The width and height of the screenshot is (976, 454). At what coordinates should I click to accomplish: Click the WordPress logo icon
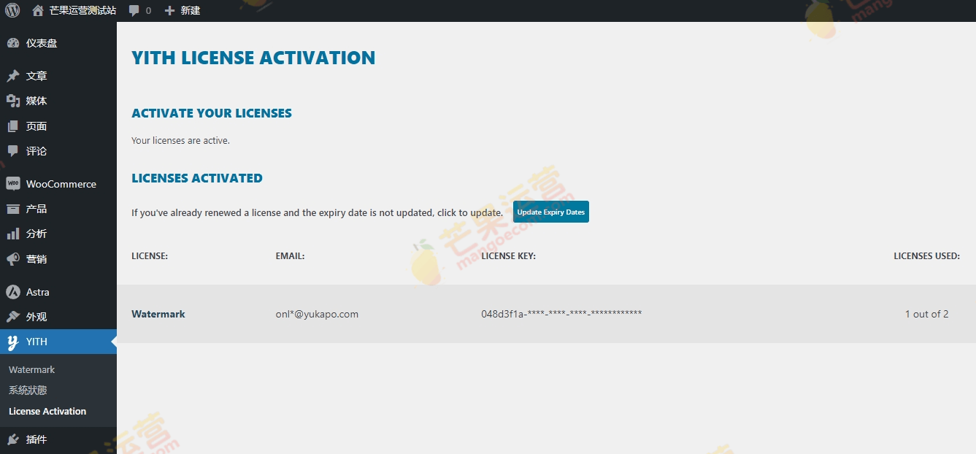point(12,10)
